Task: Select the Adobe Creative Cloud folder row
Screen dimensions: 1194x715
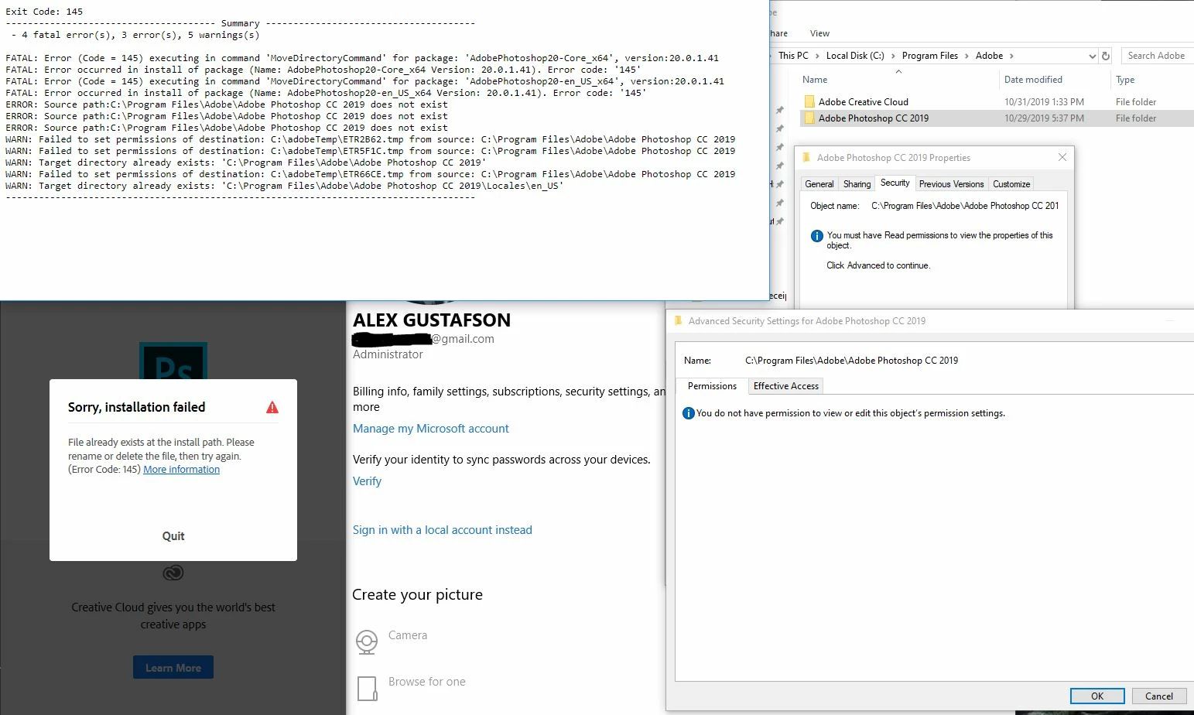Action: pos(997,101)
